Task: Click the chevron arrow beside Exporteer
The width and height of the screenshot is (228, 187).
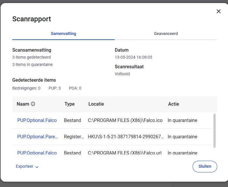Action: [37, 167]
